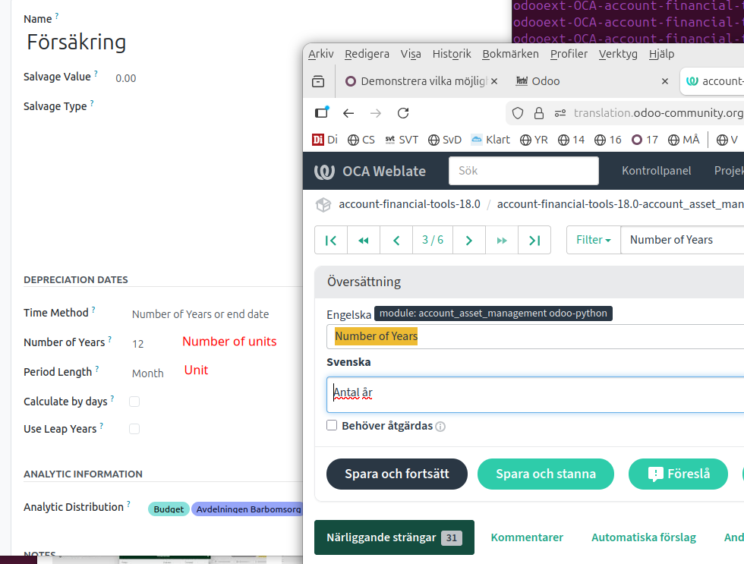The width and height of the screenshot is (744, 564).
Task: Click the tracking protection shield icon
Action: (518, 113)
